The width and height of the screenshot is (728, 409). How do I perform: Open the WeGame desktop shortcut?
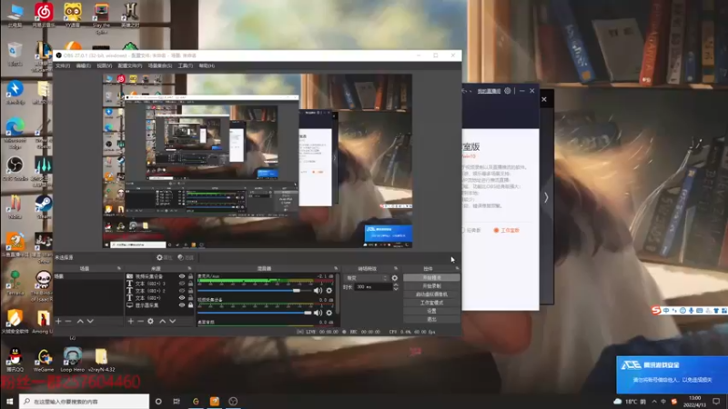[x=44, y=360]
